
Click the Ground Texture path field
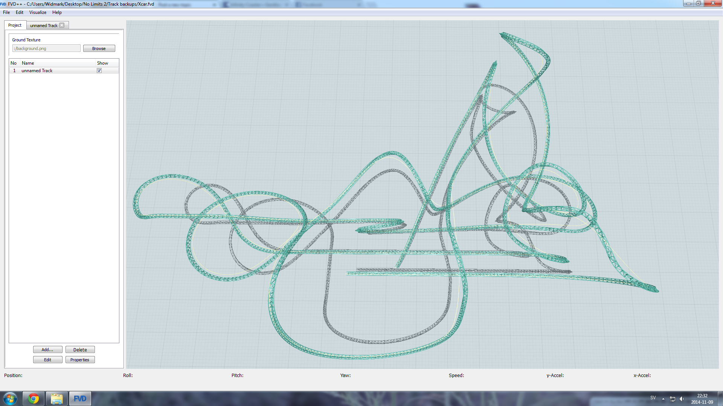point(46,48)
